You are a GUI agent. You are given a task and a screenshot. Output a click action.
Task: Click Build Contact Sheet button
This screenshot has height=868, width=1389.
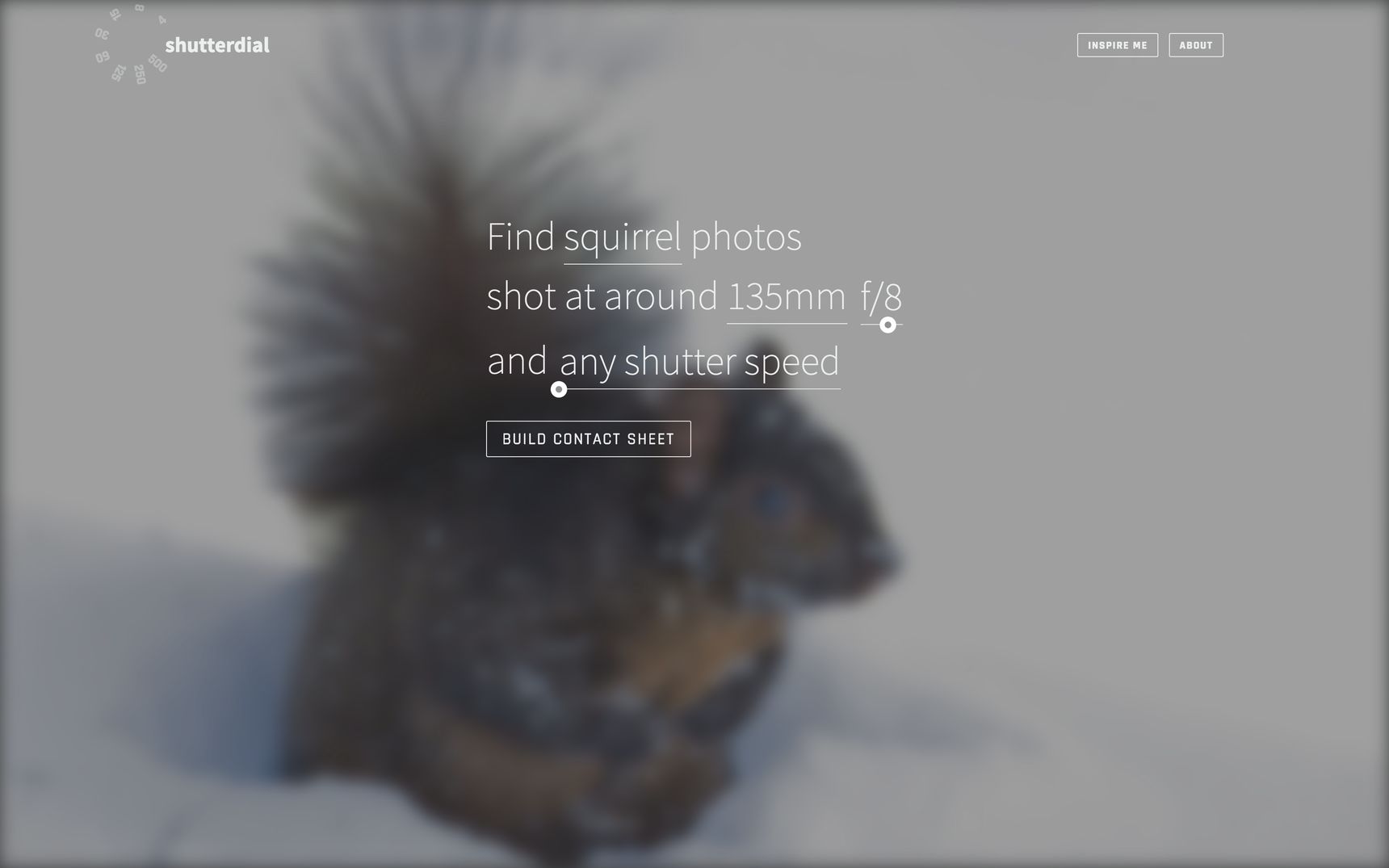pyautogui.click(x=589, y=439)
